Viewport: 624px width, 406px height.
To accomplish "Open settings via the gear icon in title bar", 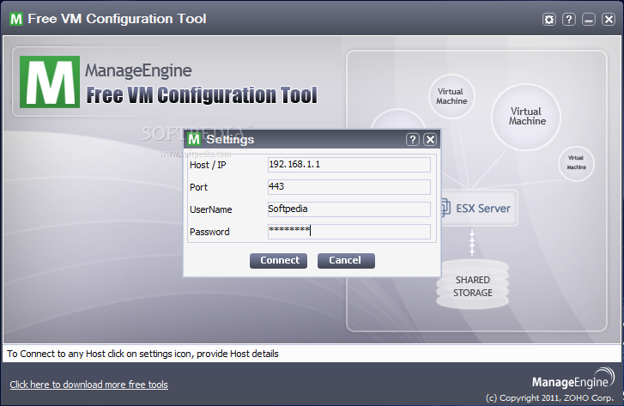I will 549,19.
